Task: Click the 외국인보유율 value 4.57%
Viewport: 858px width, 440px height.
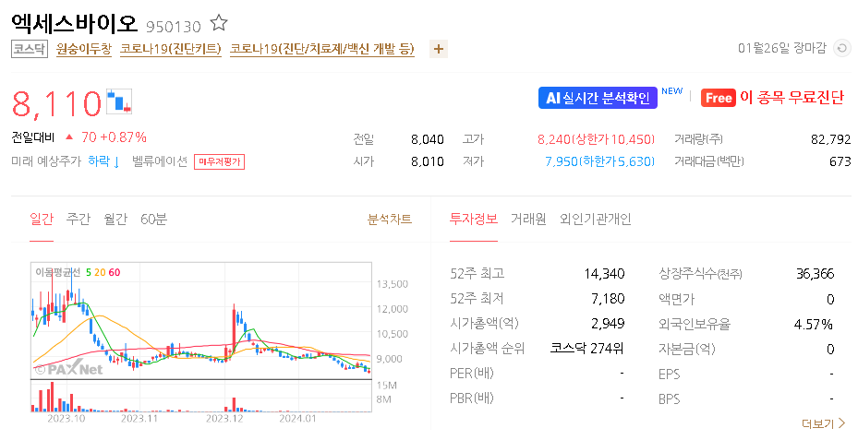Action: point(813,325)
